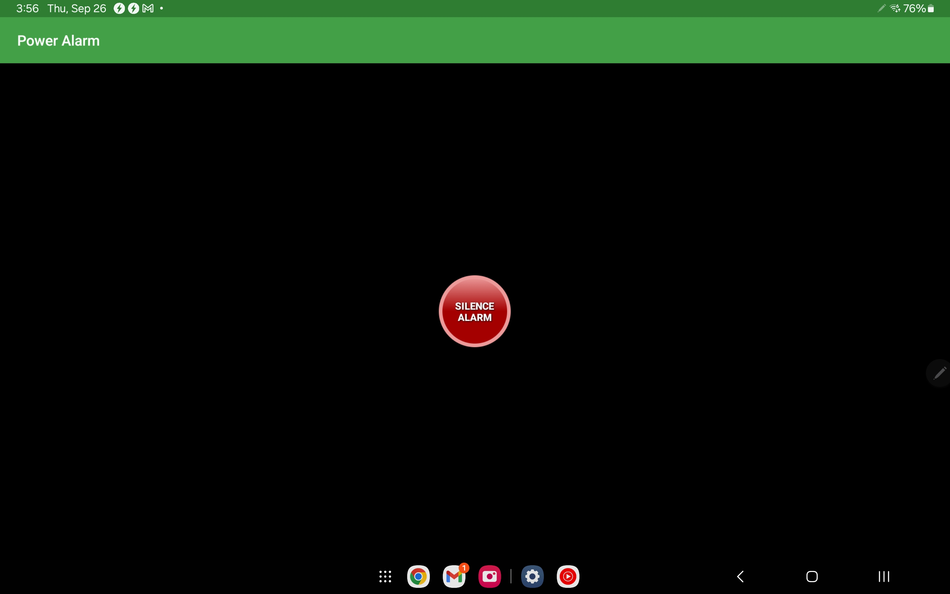Screen dimensions: 950x594
Task: Tap the red Silence Alarm button
Action: tap(474, 311)
